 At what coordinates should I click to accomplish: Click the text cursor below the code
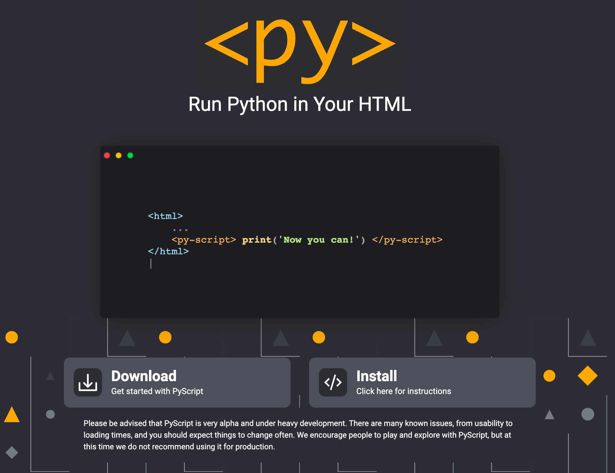coord(151,264)
